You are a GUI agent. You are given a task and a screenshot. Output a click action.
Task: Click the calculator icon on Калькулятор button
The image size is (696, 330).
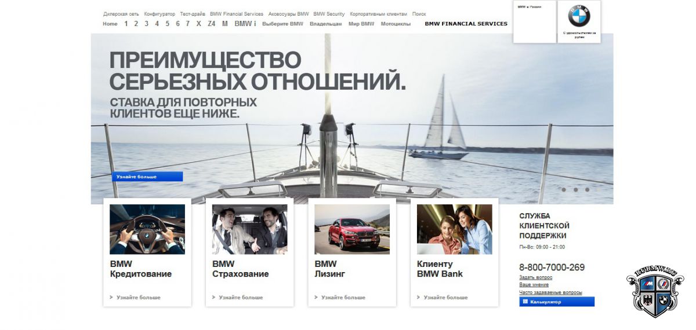click(x=525, y=302)
